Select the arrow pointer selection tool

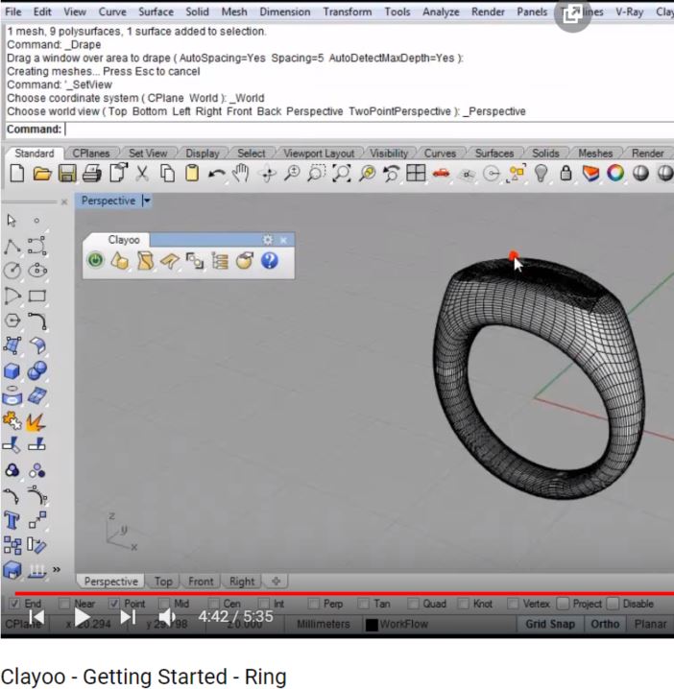pyautogui.click(x=12, y=221)
